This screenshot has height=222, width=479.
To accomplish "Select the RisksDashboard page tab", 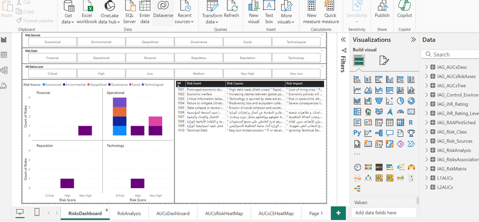I will [85, 214].
